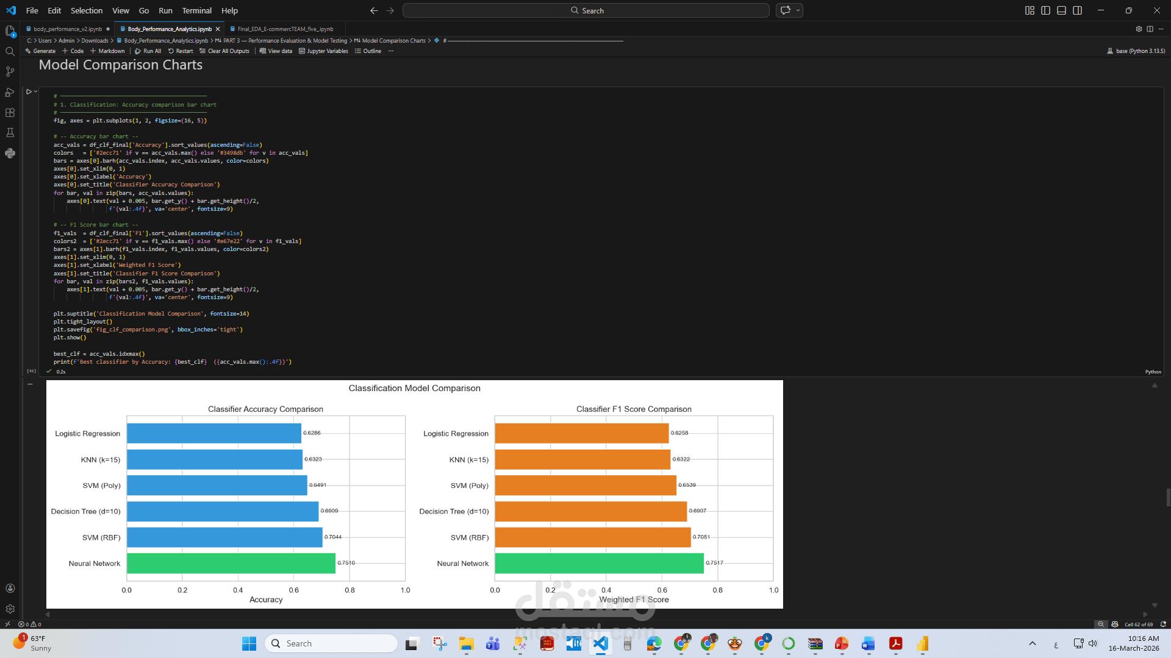Open the Testing flask view

click(x=10, y=133)
